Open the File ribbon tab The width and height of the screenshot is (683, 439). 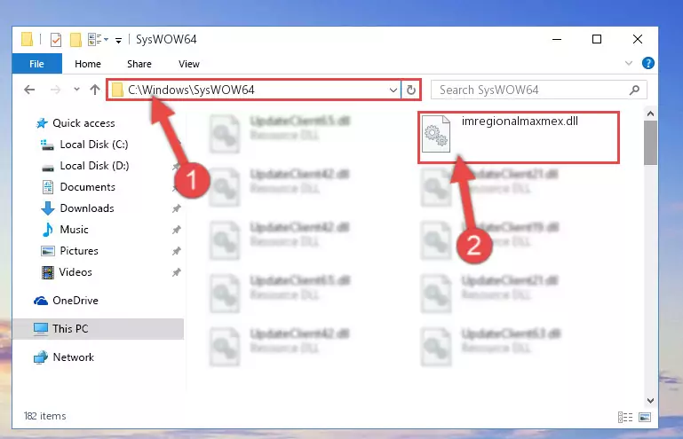click(37, 64)
